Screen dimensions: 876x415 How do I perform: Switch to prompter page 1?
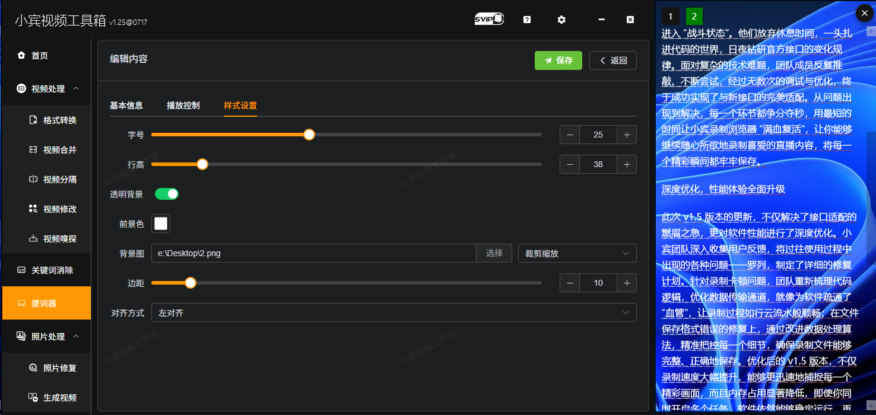[671, 16]
